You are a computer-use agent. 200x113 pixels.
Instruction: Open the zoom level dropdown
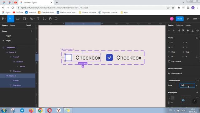pos(196,19)
